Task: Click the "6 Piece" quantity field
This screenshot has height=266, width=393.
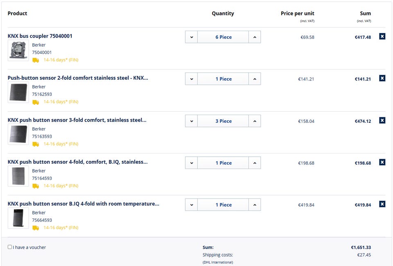Action: click(x=223, y=37)
